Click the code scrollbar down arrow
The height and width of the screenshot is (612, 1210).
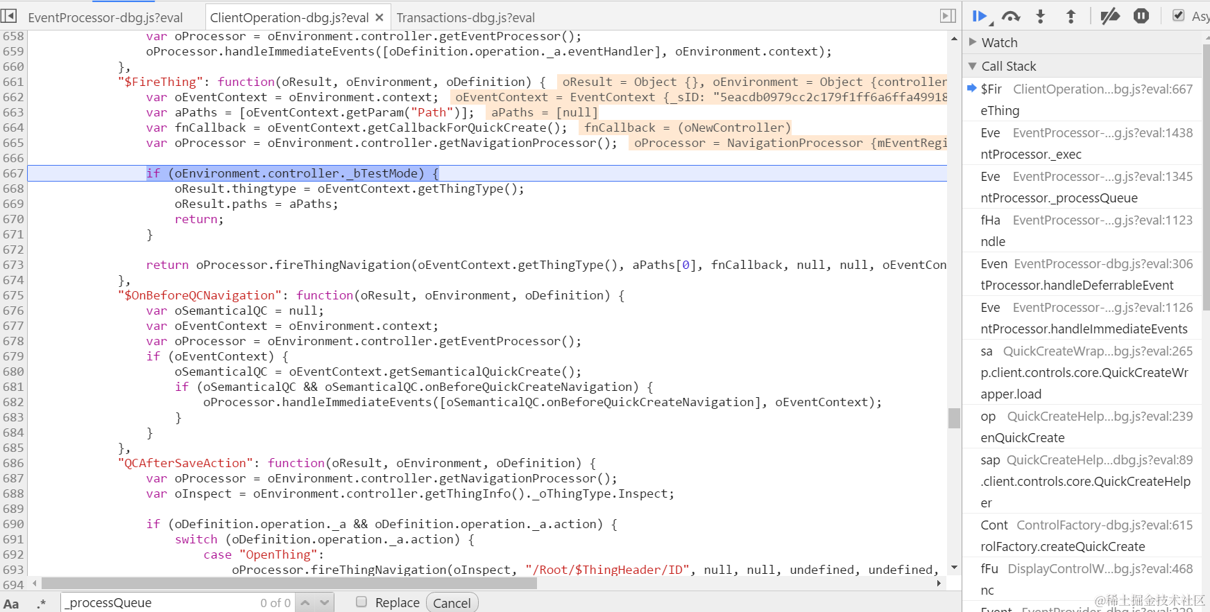click(x=954, y=568)
